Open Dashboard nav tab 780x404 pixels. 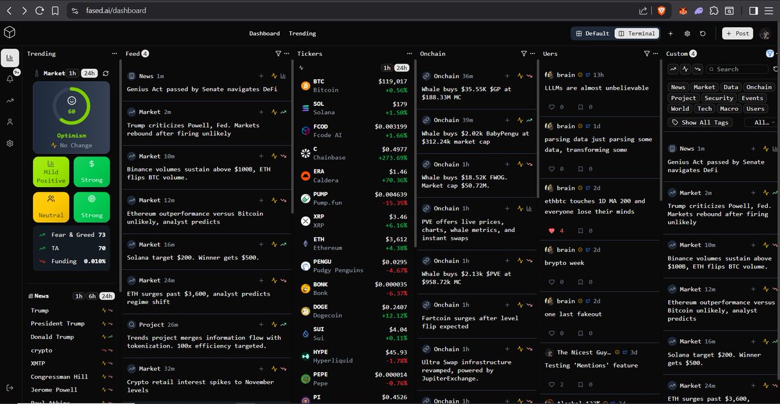[x=265, y=33]
